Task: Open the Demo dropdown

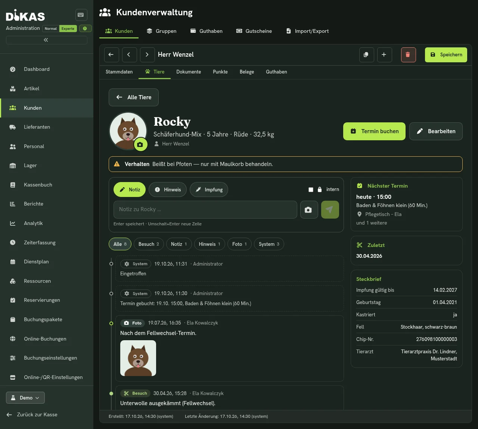Action: 25,398
